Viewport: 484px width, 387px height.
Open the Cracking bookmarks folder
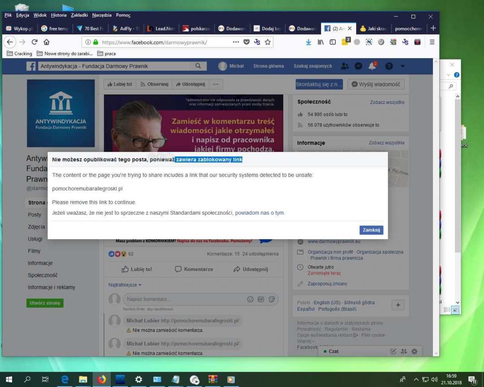20,53
